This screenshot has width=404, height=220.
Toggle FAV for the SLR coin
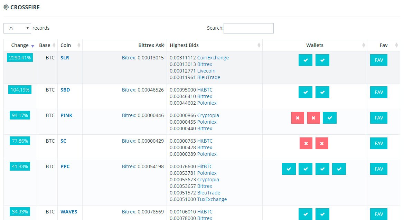(378, 60)
